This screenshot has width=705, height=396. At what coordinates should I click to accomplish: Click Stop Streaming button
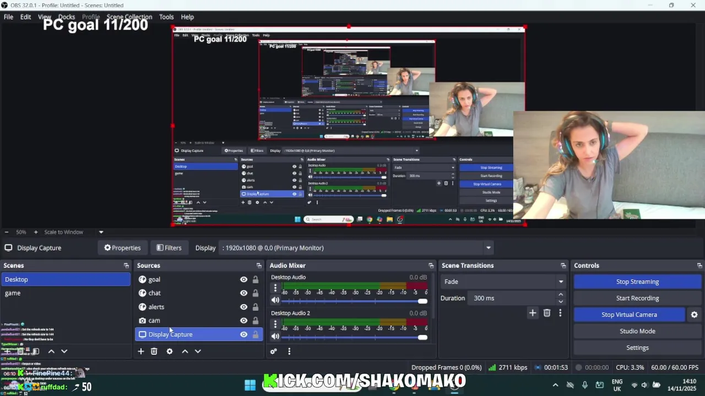click(637, 282)
